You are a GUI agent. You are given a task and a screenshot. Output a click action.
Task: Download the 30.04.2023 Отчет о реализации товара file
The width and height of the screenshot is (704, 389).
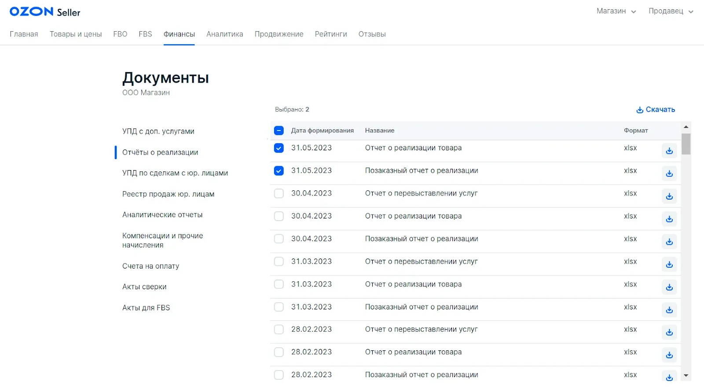(669, 219)
